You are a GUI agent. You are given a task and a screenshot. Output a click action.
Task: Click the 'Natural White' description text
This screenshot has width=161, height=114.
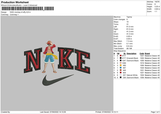point(132,75)
